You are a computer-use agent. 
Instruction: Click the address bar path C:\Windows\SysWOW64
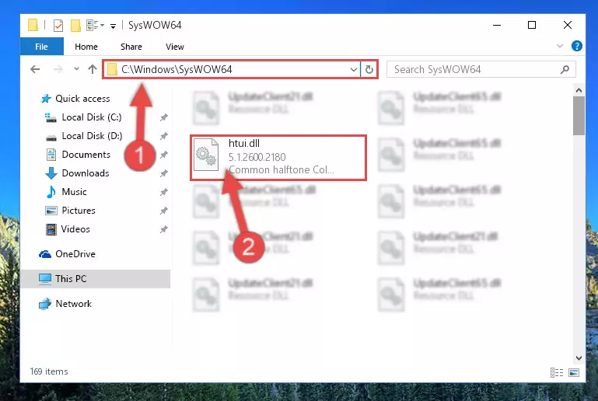[x=177, y=69]
